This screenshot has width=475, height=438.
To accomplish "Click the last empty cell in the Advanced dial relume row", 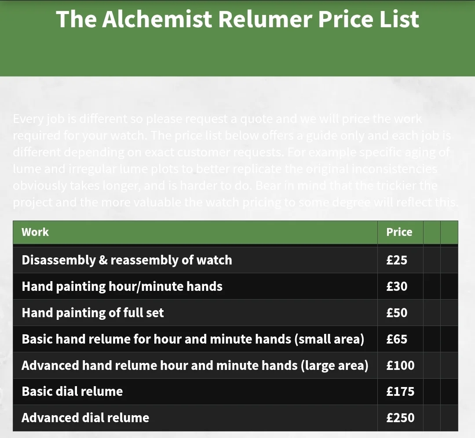I will (x=449, y=417).
